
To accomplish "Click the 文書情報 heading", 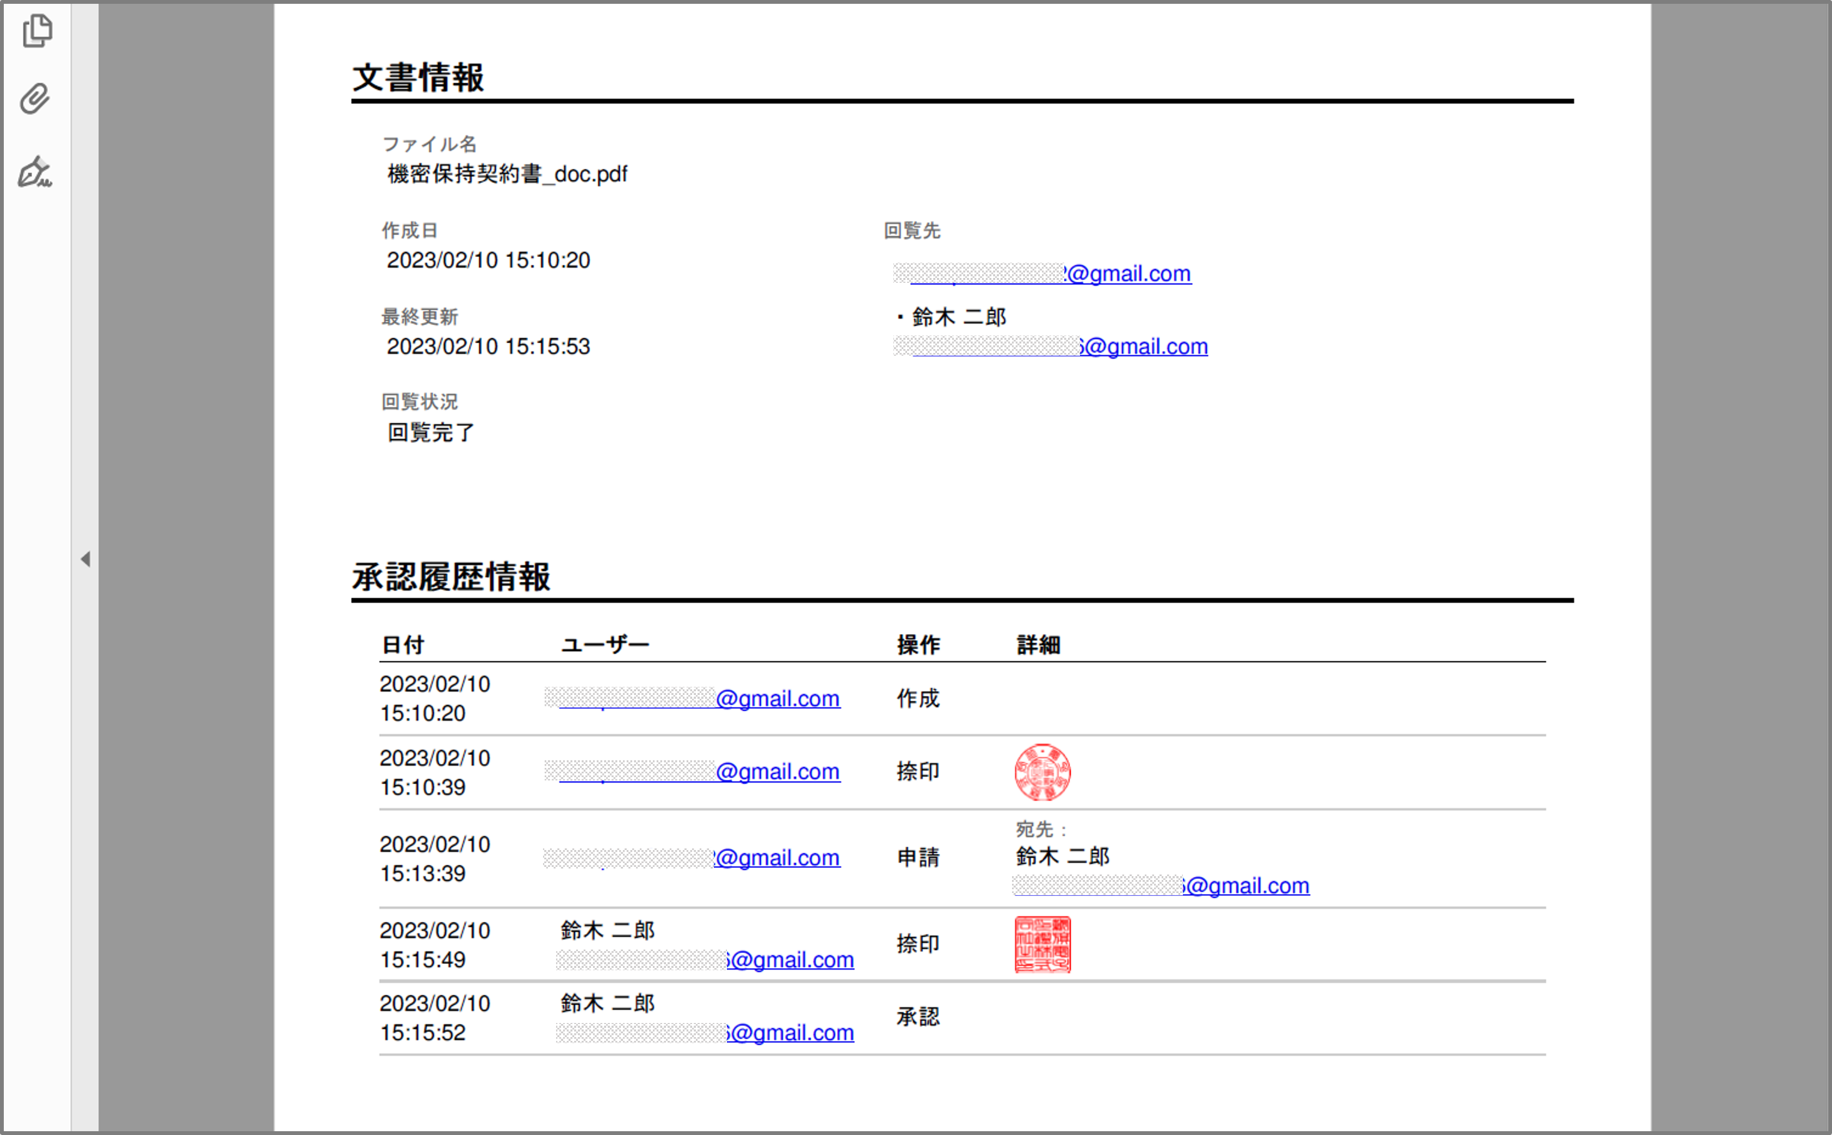I will coord(418,78).
